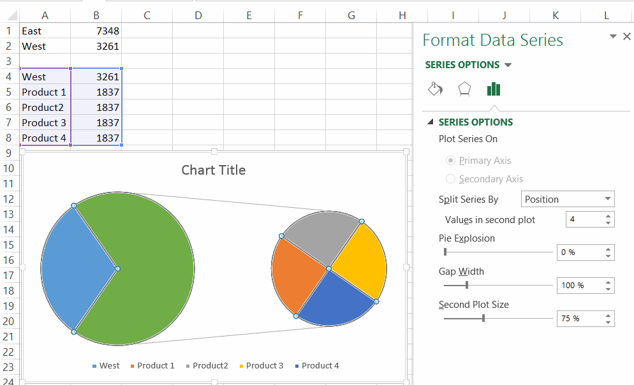Close the Format Data Series pane
Viewport: 634px width, 385px height.
[x=626, y=36]
